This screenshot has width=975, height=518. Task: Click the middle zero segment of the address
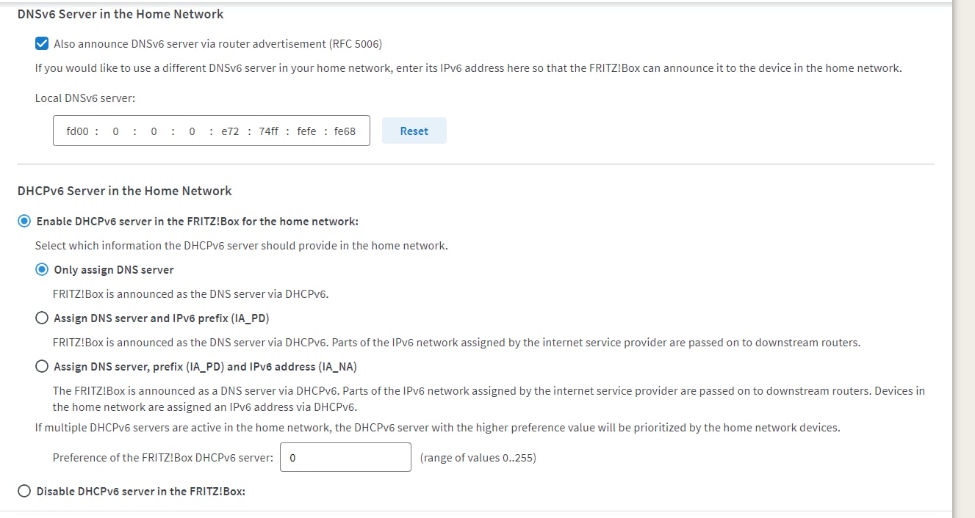point(154,131)
